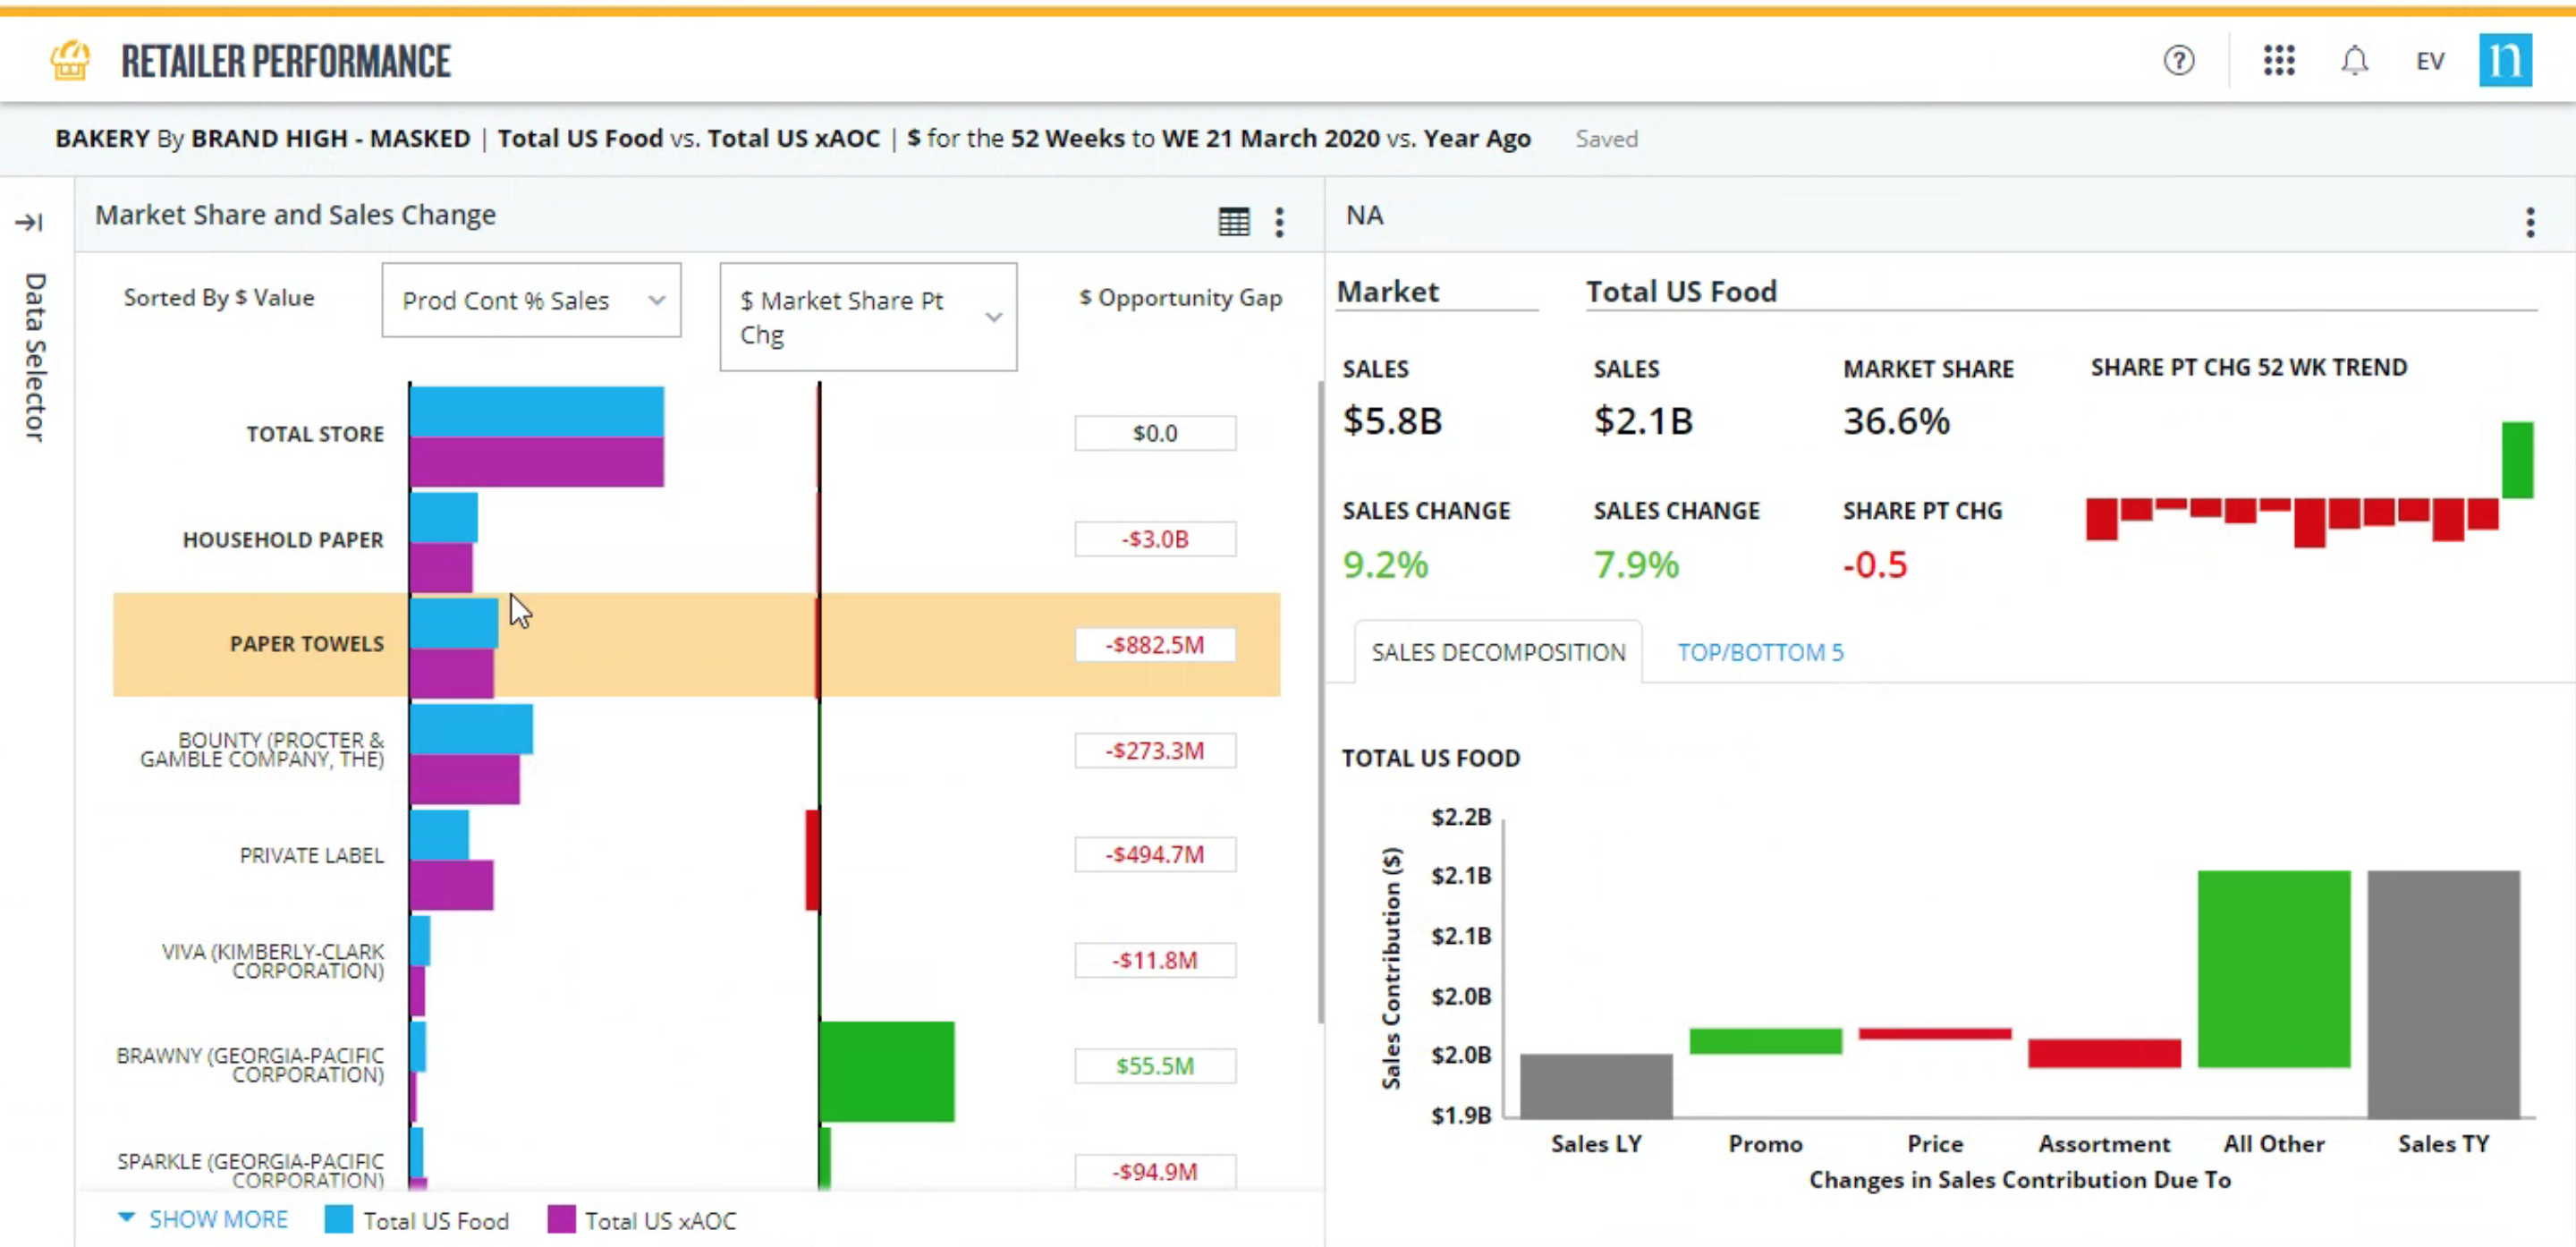Image resolution: width=2576 pixels, height=1247 pixels.
Task: Click the Sorted By $ Value label
Action: click(219, 298)
